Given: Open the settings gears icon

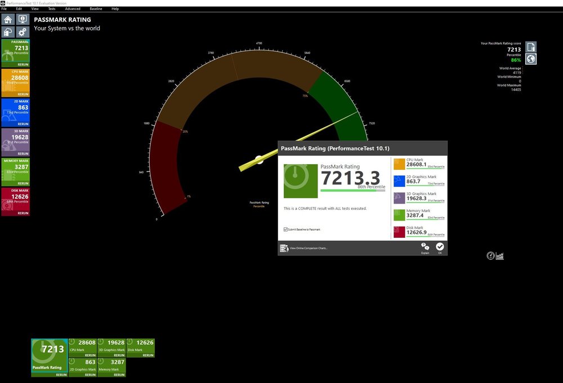Looking at the screenshot, I should pyautogui.click(x=23, y=32).
